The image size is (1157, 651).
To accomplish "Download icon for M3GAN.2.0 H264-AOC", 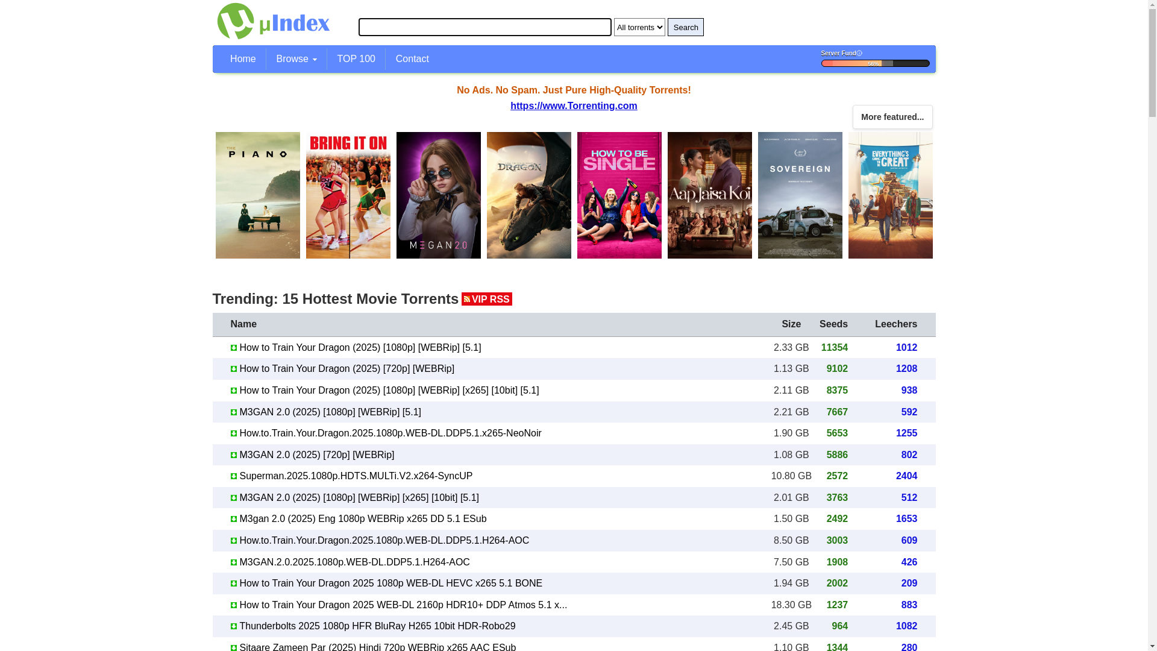I will 234,562.
